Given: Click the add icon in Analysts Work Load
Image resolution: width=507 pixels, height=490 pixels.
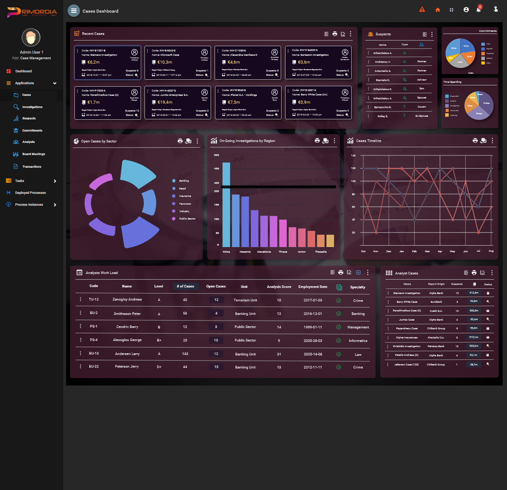Looking at the screenshot, I should click(x=358, y=273).
